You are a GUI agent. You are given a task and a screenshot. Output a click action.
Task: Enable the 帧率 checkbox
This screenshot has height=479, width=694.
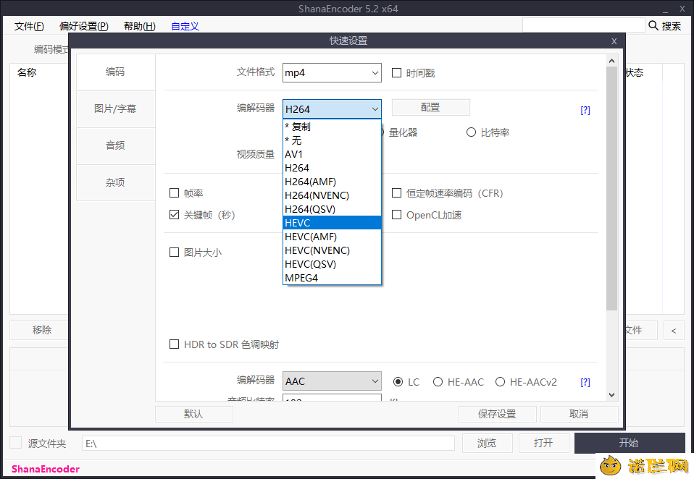click(x=174, y=192)
